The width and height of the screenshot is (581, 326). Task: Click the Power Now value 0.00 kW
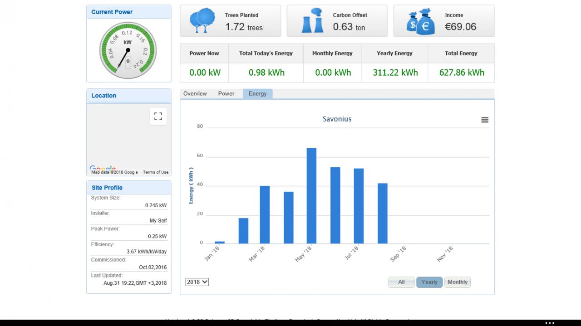tap(204, 73)
